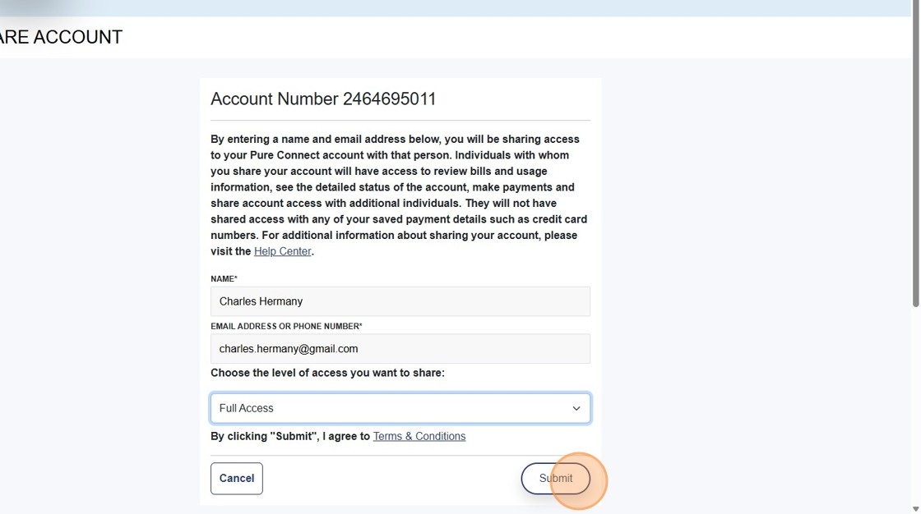Image resolution: width=921 pixels, height=514 pixels.
Task: Click the NAME input containing Charles Hermany
Action: (400, 301)
